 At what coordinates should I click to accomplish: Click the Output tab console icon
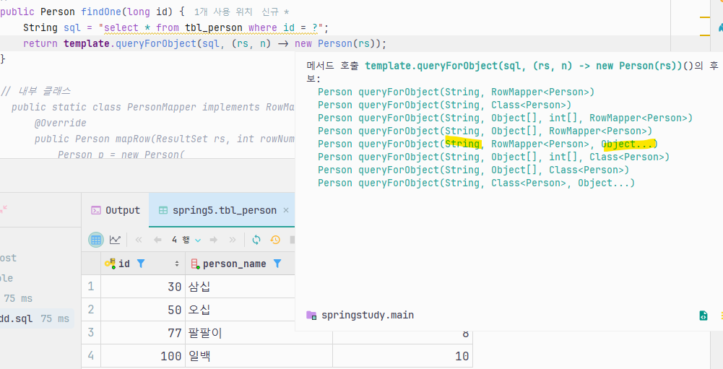coord(96,210)
